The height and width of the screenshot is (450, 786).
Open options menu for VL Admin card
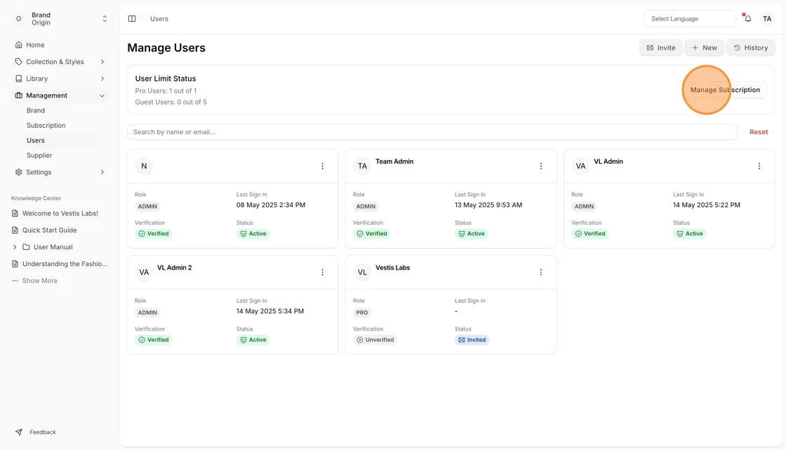tap(759, 166)
